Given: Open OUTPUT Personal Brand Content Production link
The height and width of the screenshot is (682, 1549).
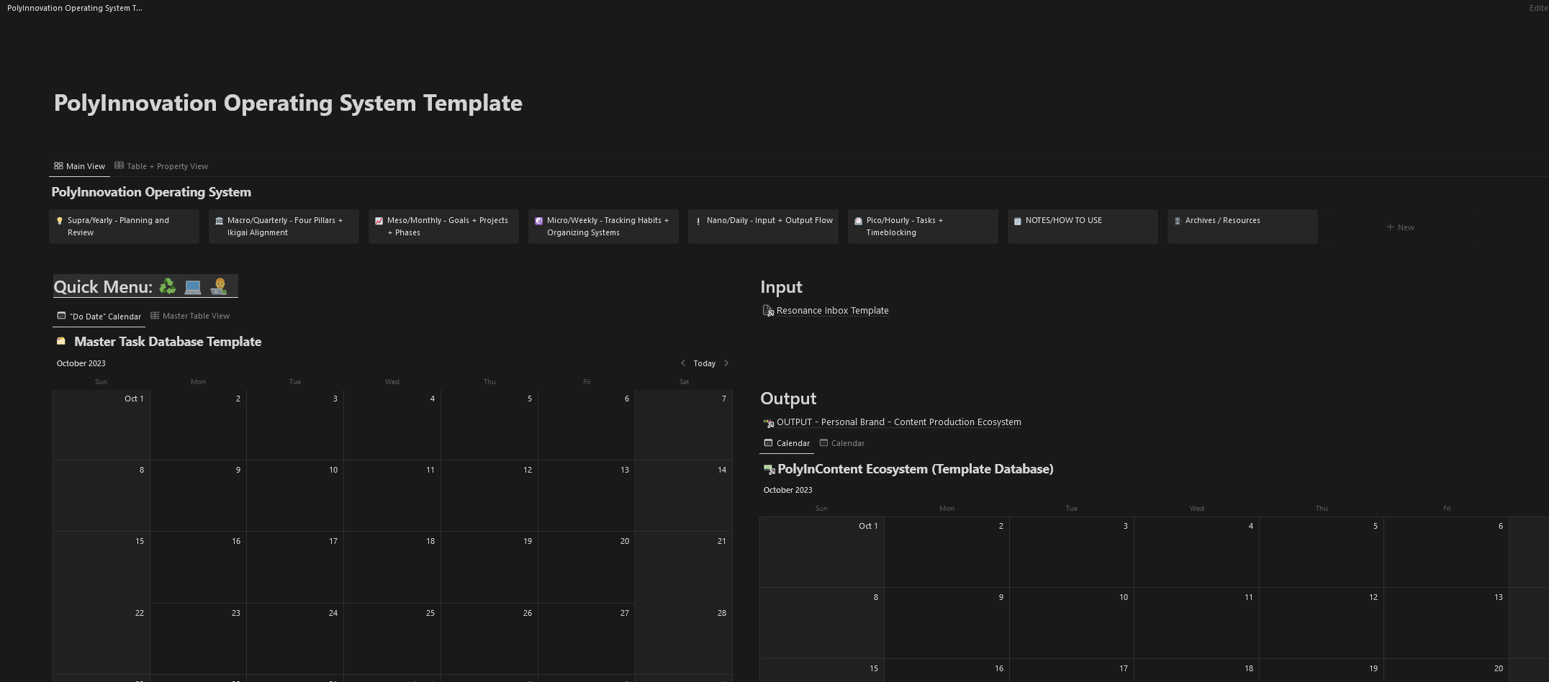Looking at the screenshot, I should [898, 422].
